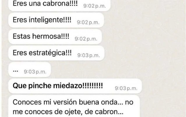Select the "Eres inteligente!!!!" message bubble
This screenshot has height=117, width=186.
pyautogui.click(x=56, y=20)
